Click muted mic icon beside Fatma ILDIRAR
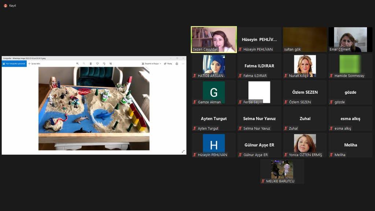This screenshot has height=211, width=375. (240, 76)
